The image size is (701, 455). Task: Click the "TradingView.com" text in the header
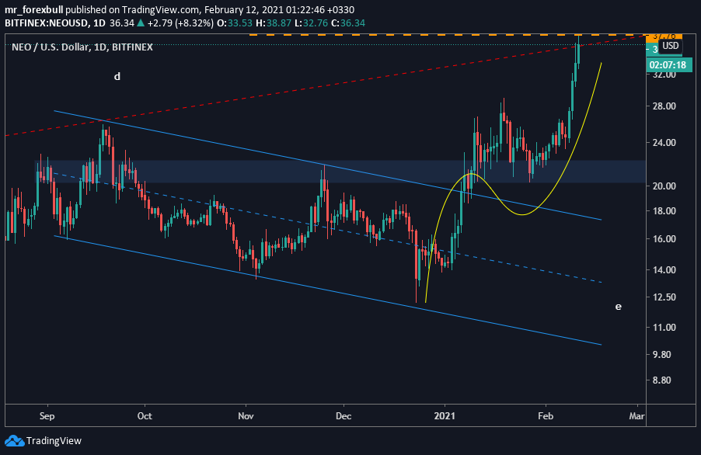point(161,10)
